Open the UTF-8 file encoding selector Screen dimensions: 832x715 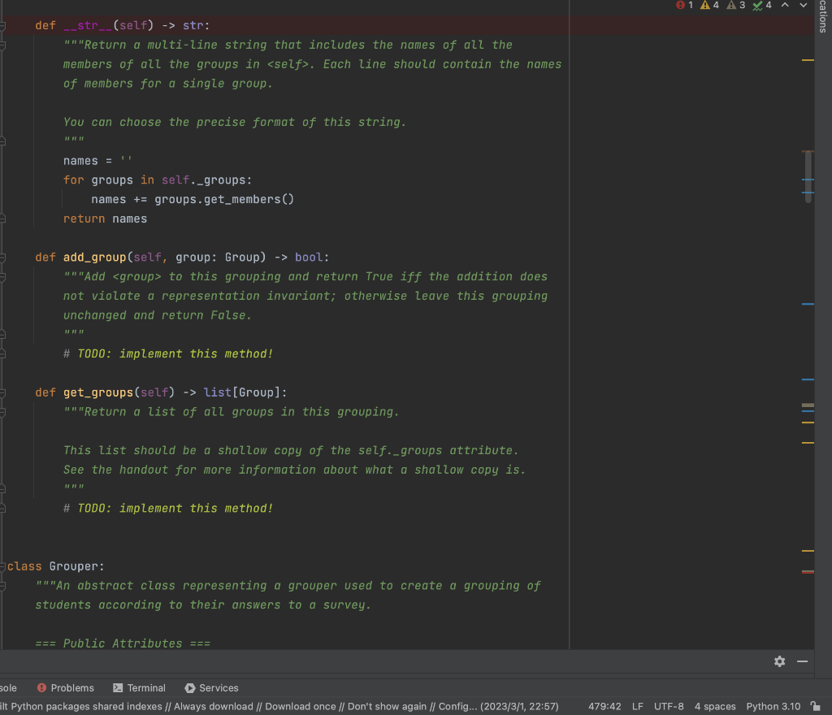(x=669, y=706)
